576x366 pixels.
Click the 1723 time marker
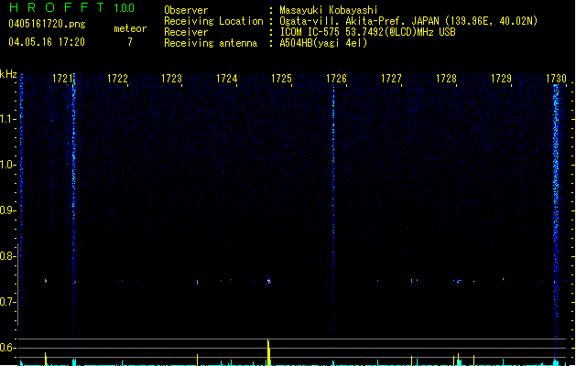pos(171,79)
